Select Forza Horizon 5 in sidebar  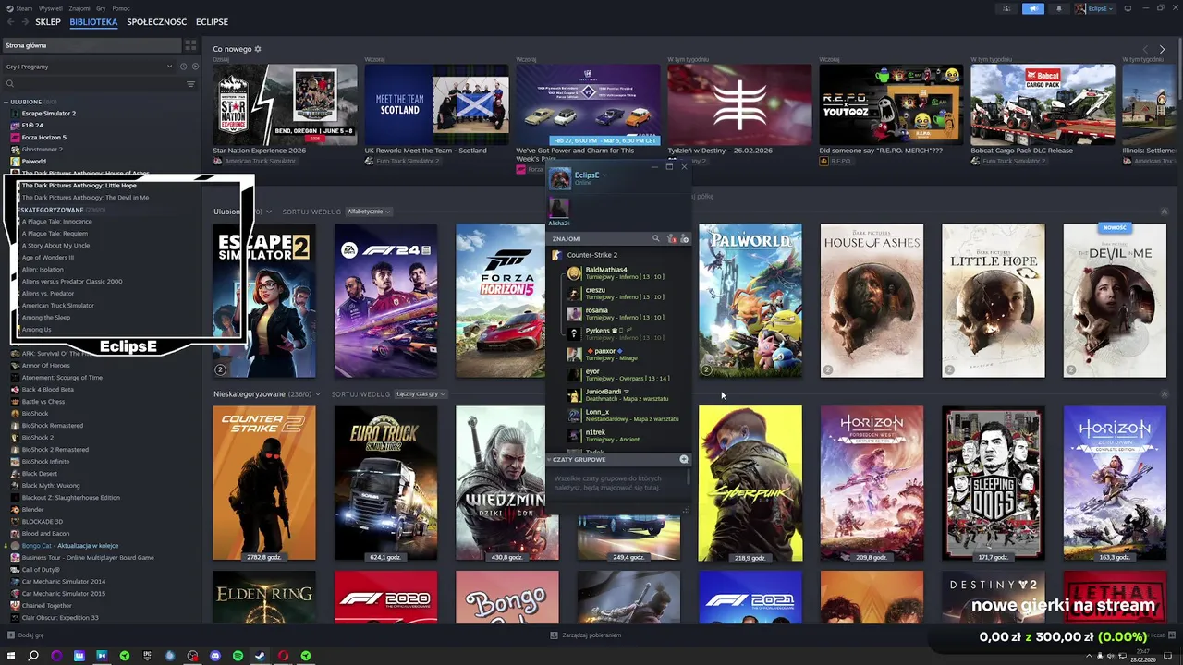pyautogui.click(x=43, y=138)
